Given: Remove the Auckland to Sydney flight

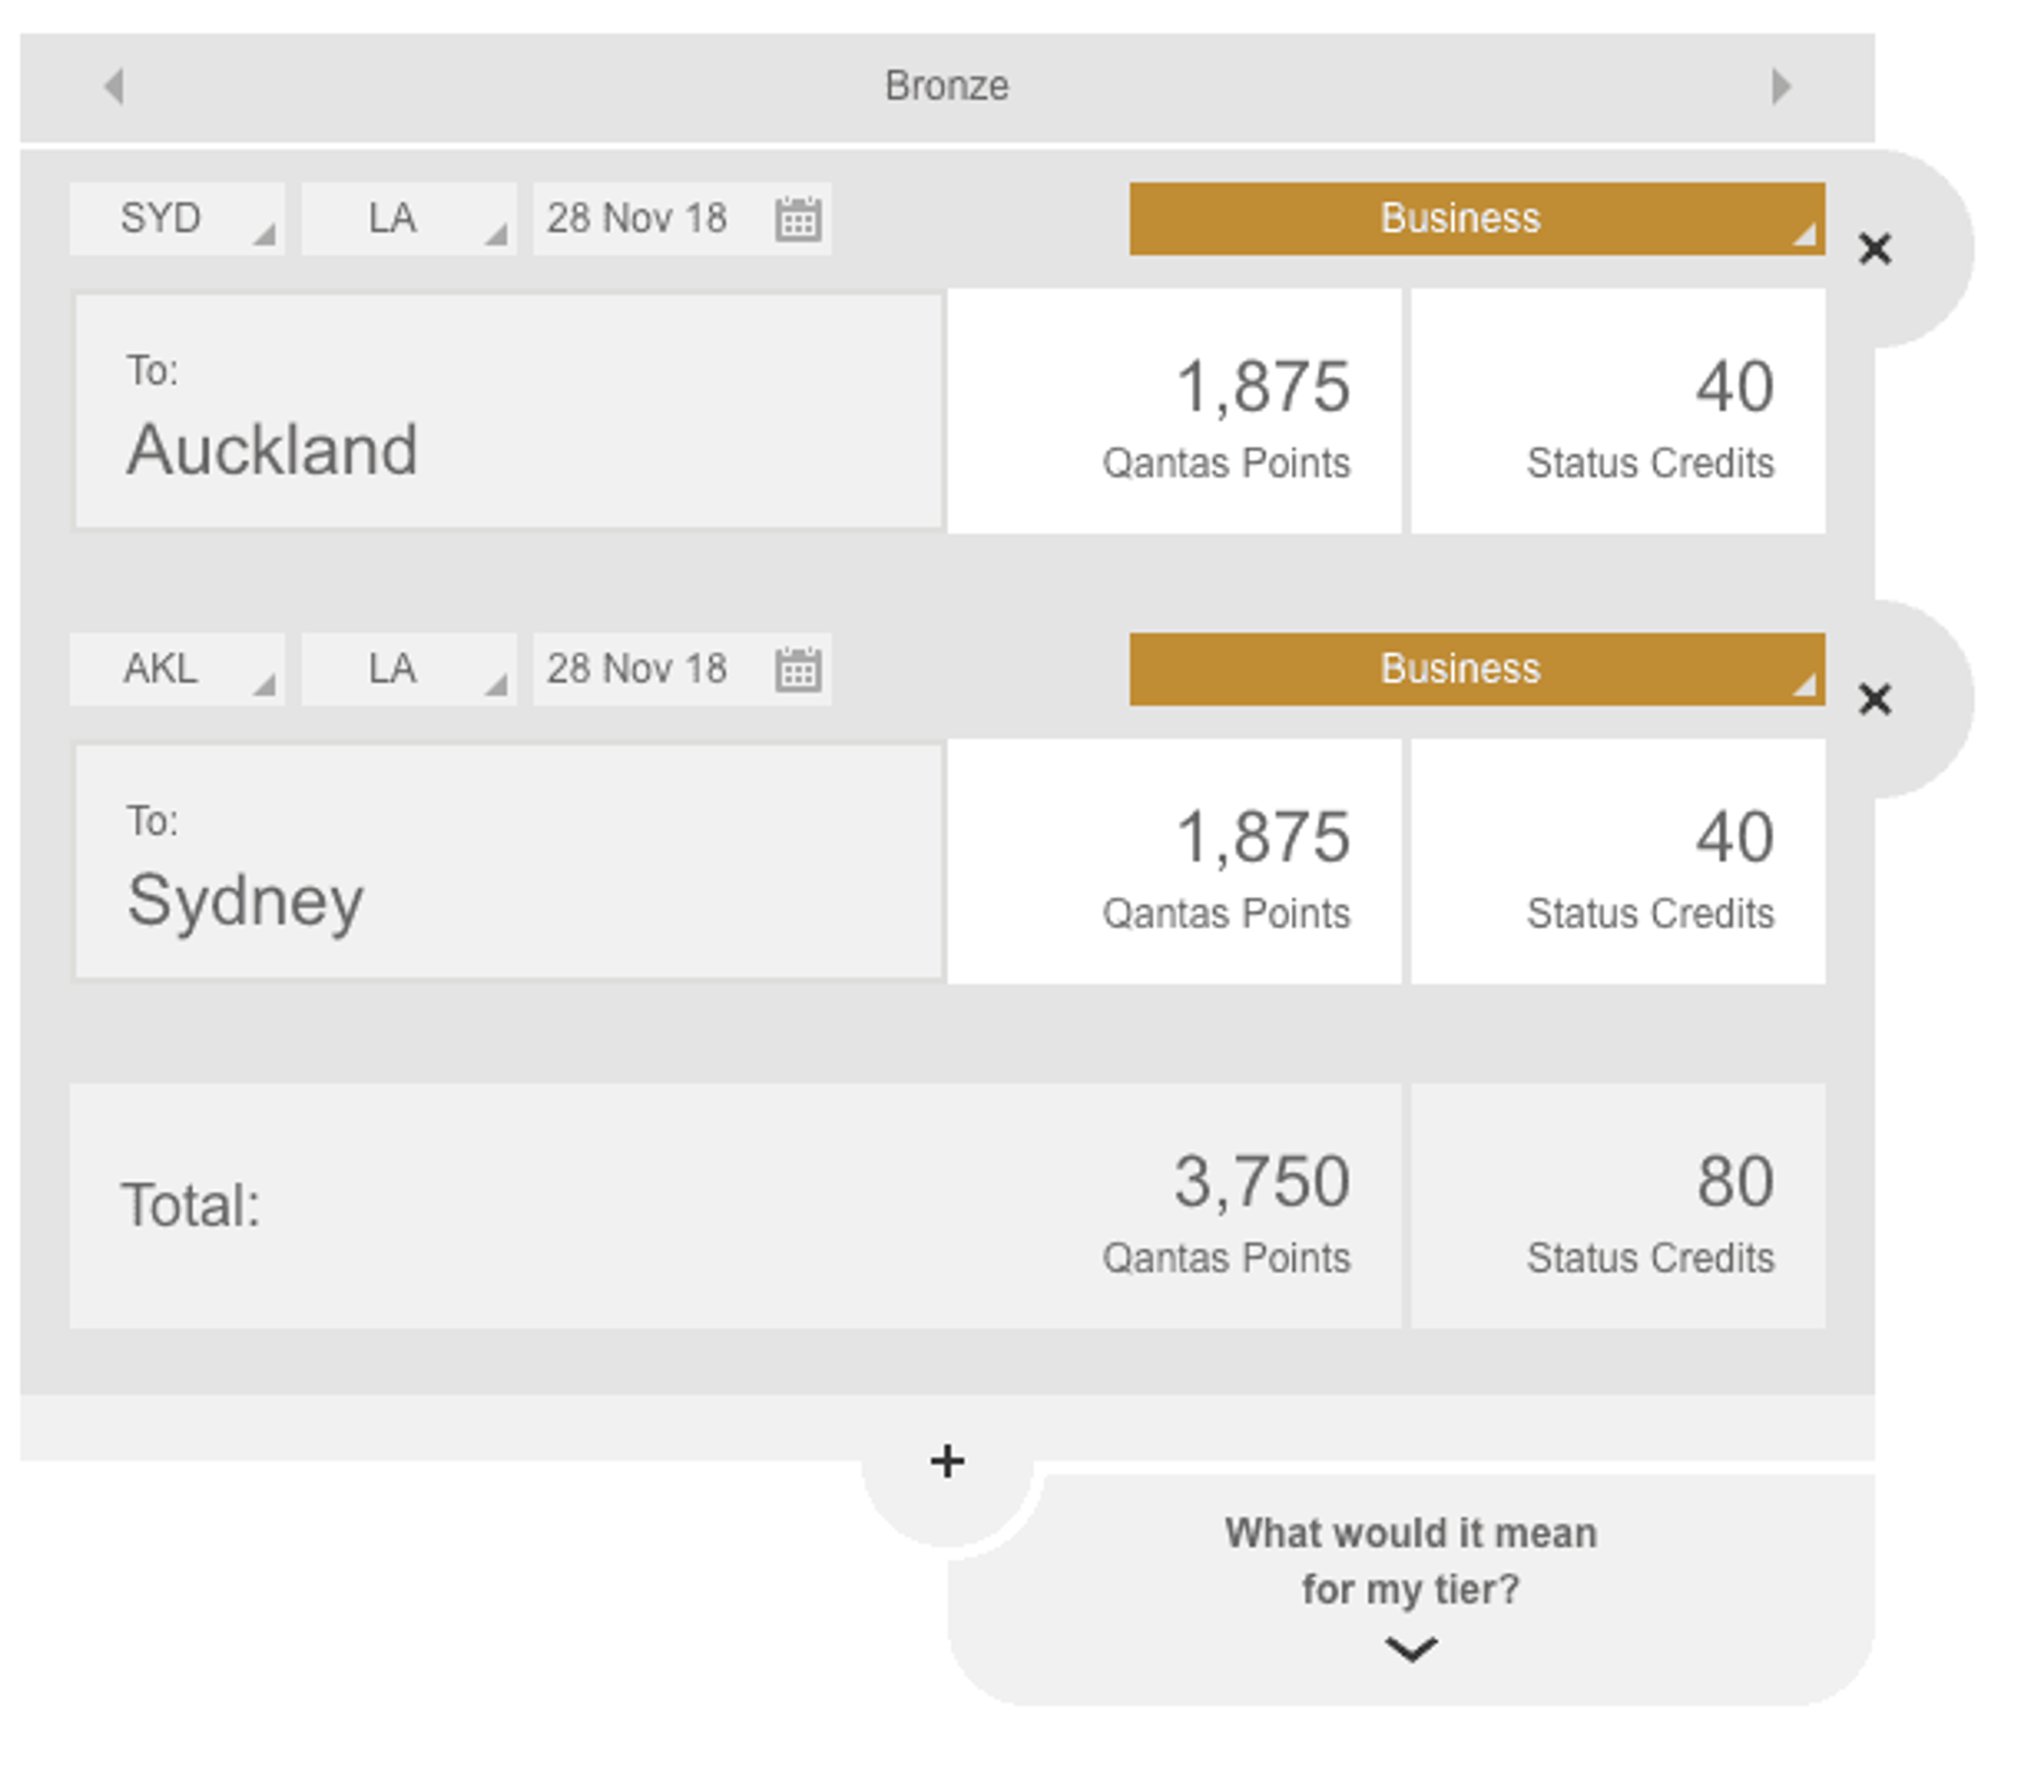Looking at the screenshot, I should tap(1874, 699).
